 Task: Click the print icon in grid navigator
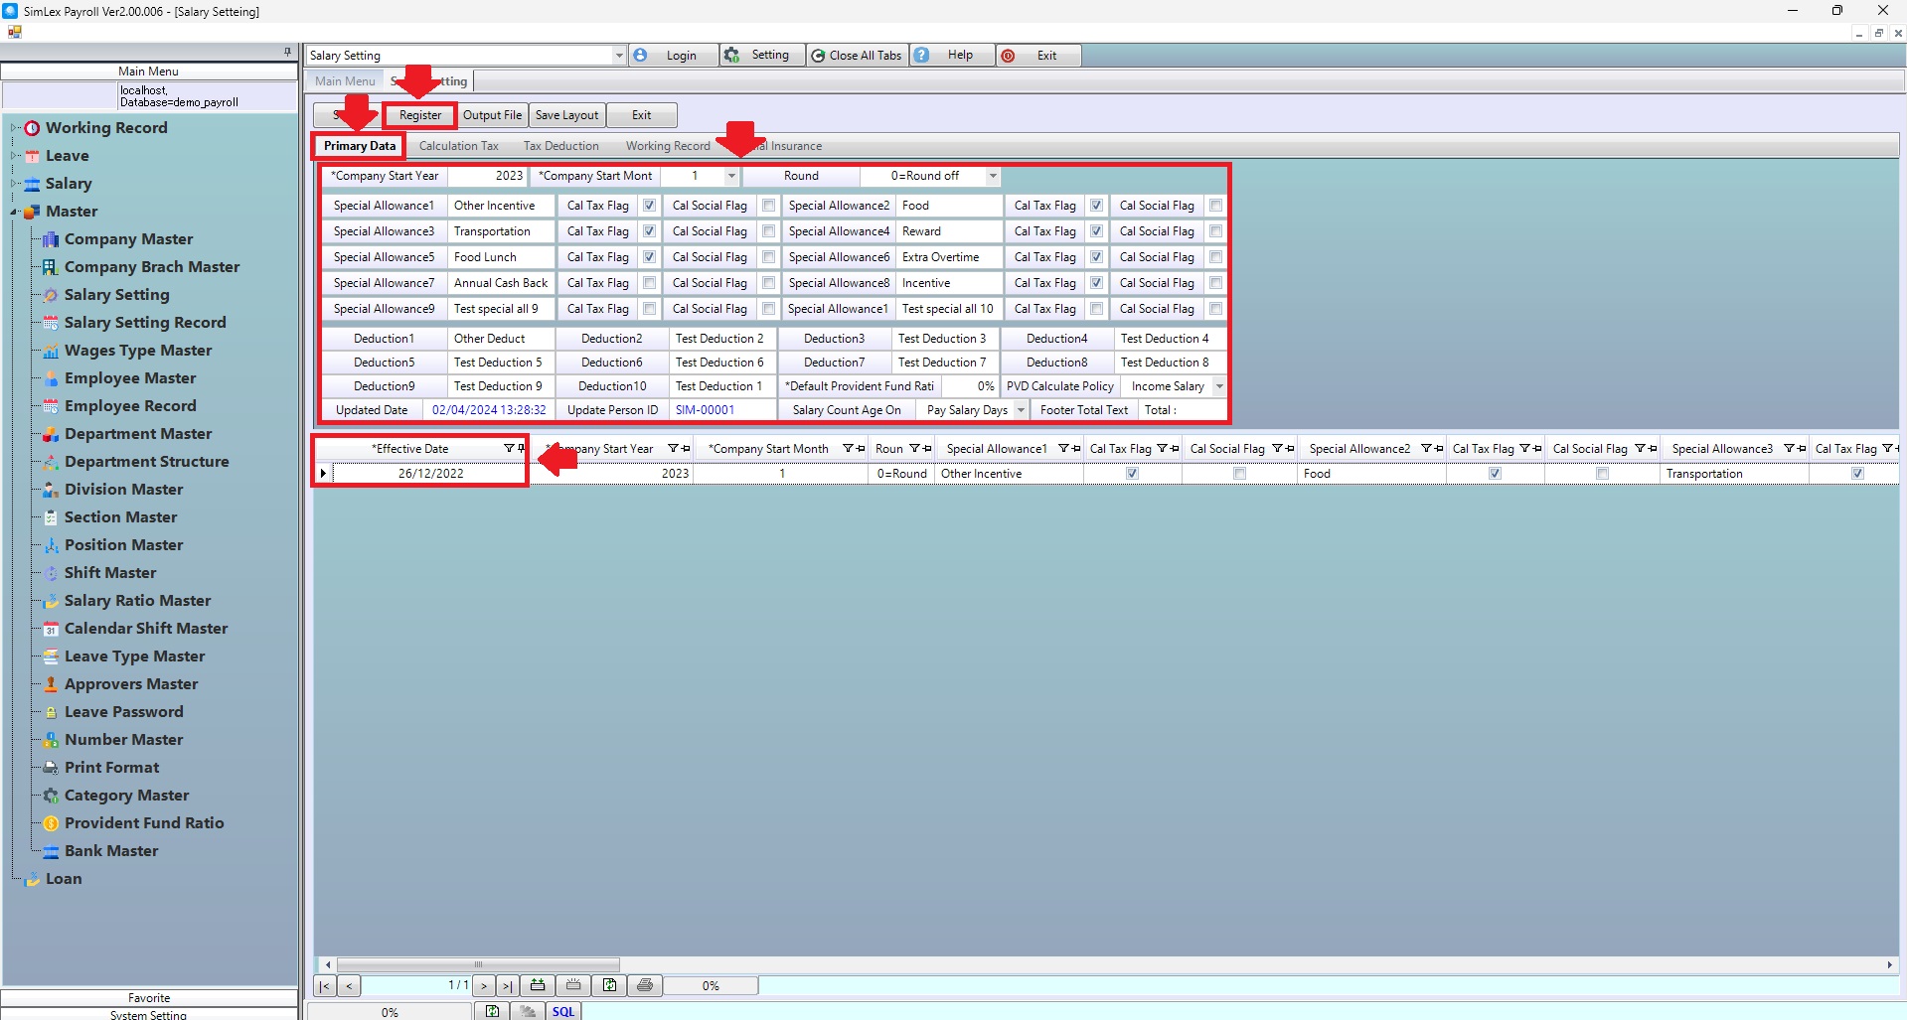pyautogui.click(x=645, y=985)
